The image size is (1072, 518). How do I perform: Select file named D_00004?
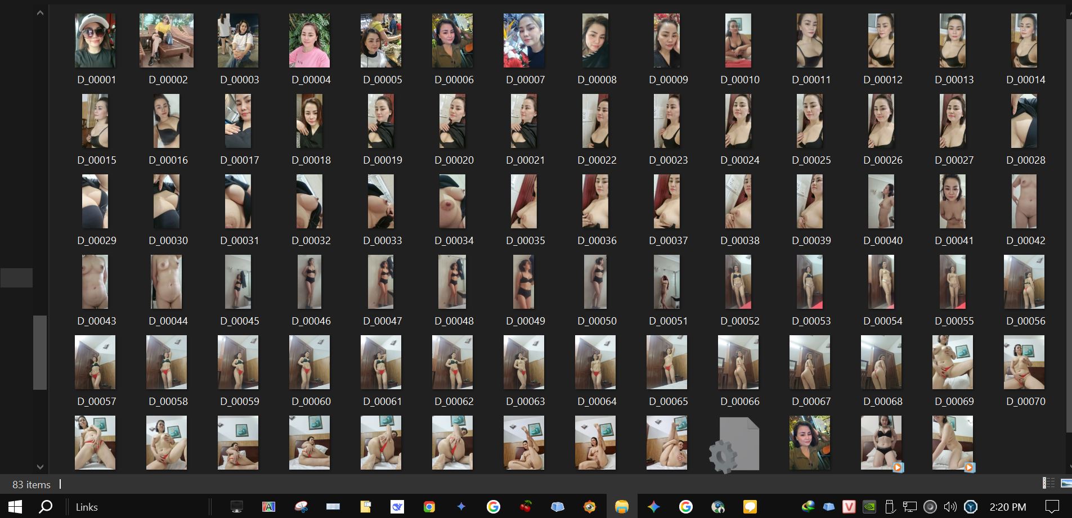tap(310, 49)
